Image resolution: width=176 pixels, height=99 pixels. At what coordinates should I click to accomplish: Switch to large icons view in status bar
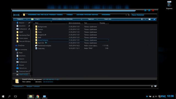155,86
